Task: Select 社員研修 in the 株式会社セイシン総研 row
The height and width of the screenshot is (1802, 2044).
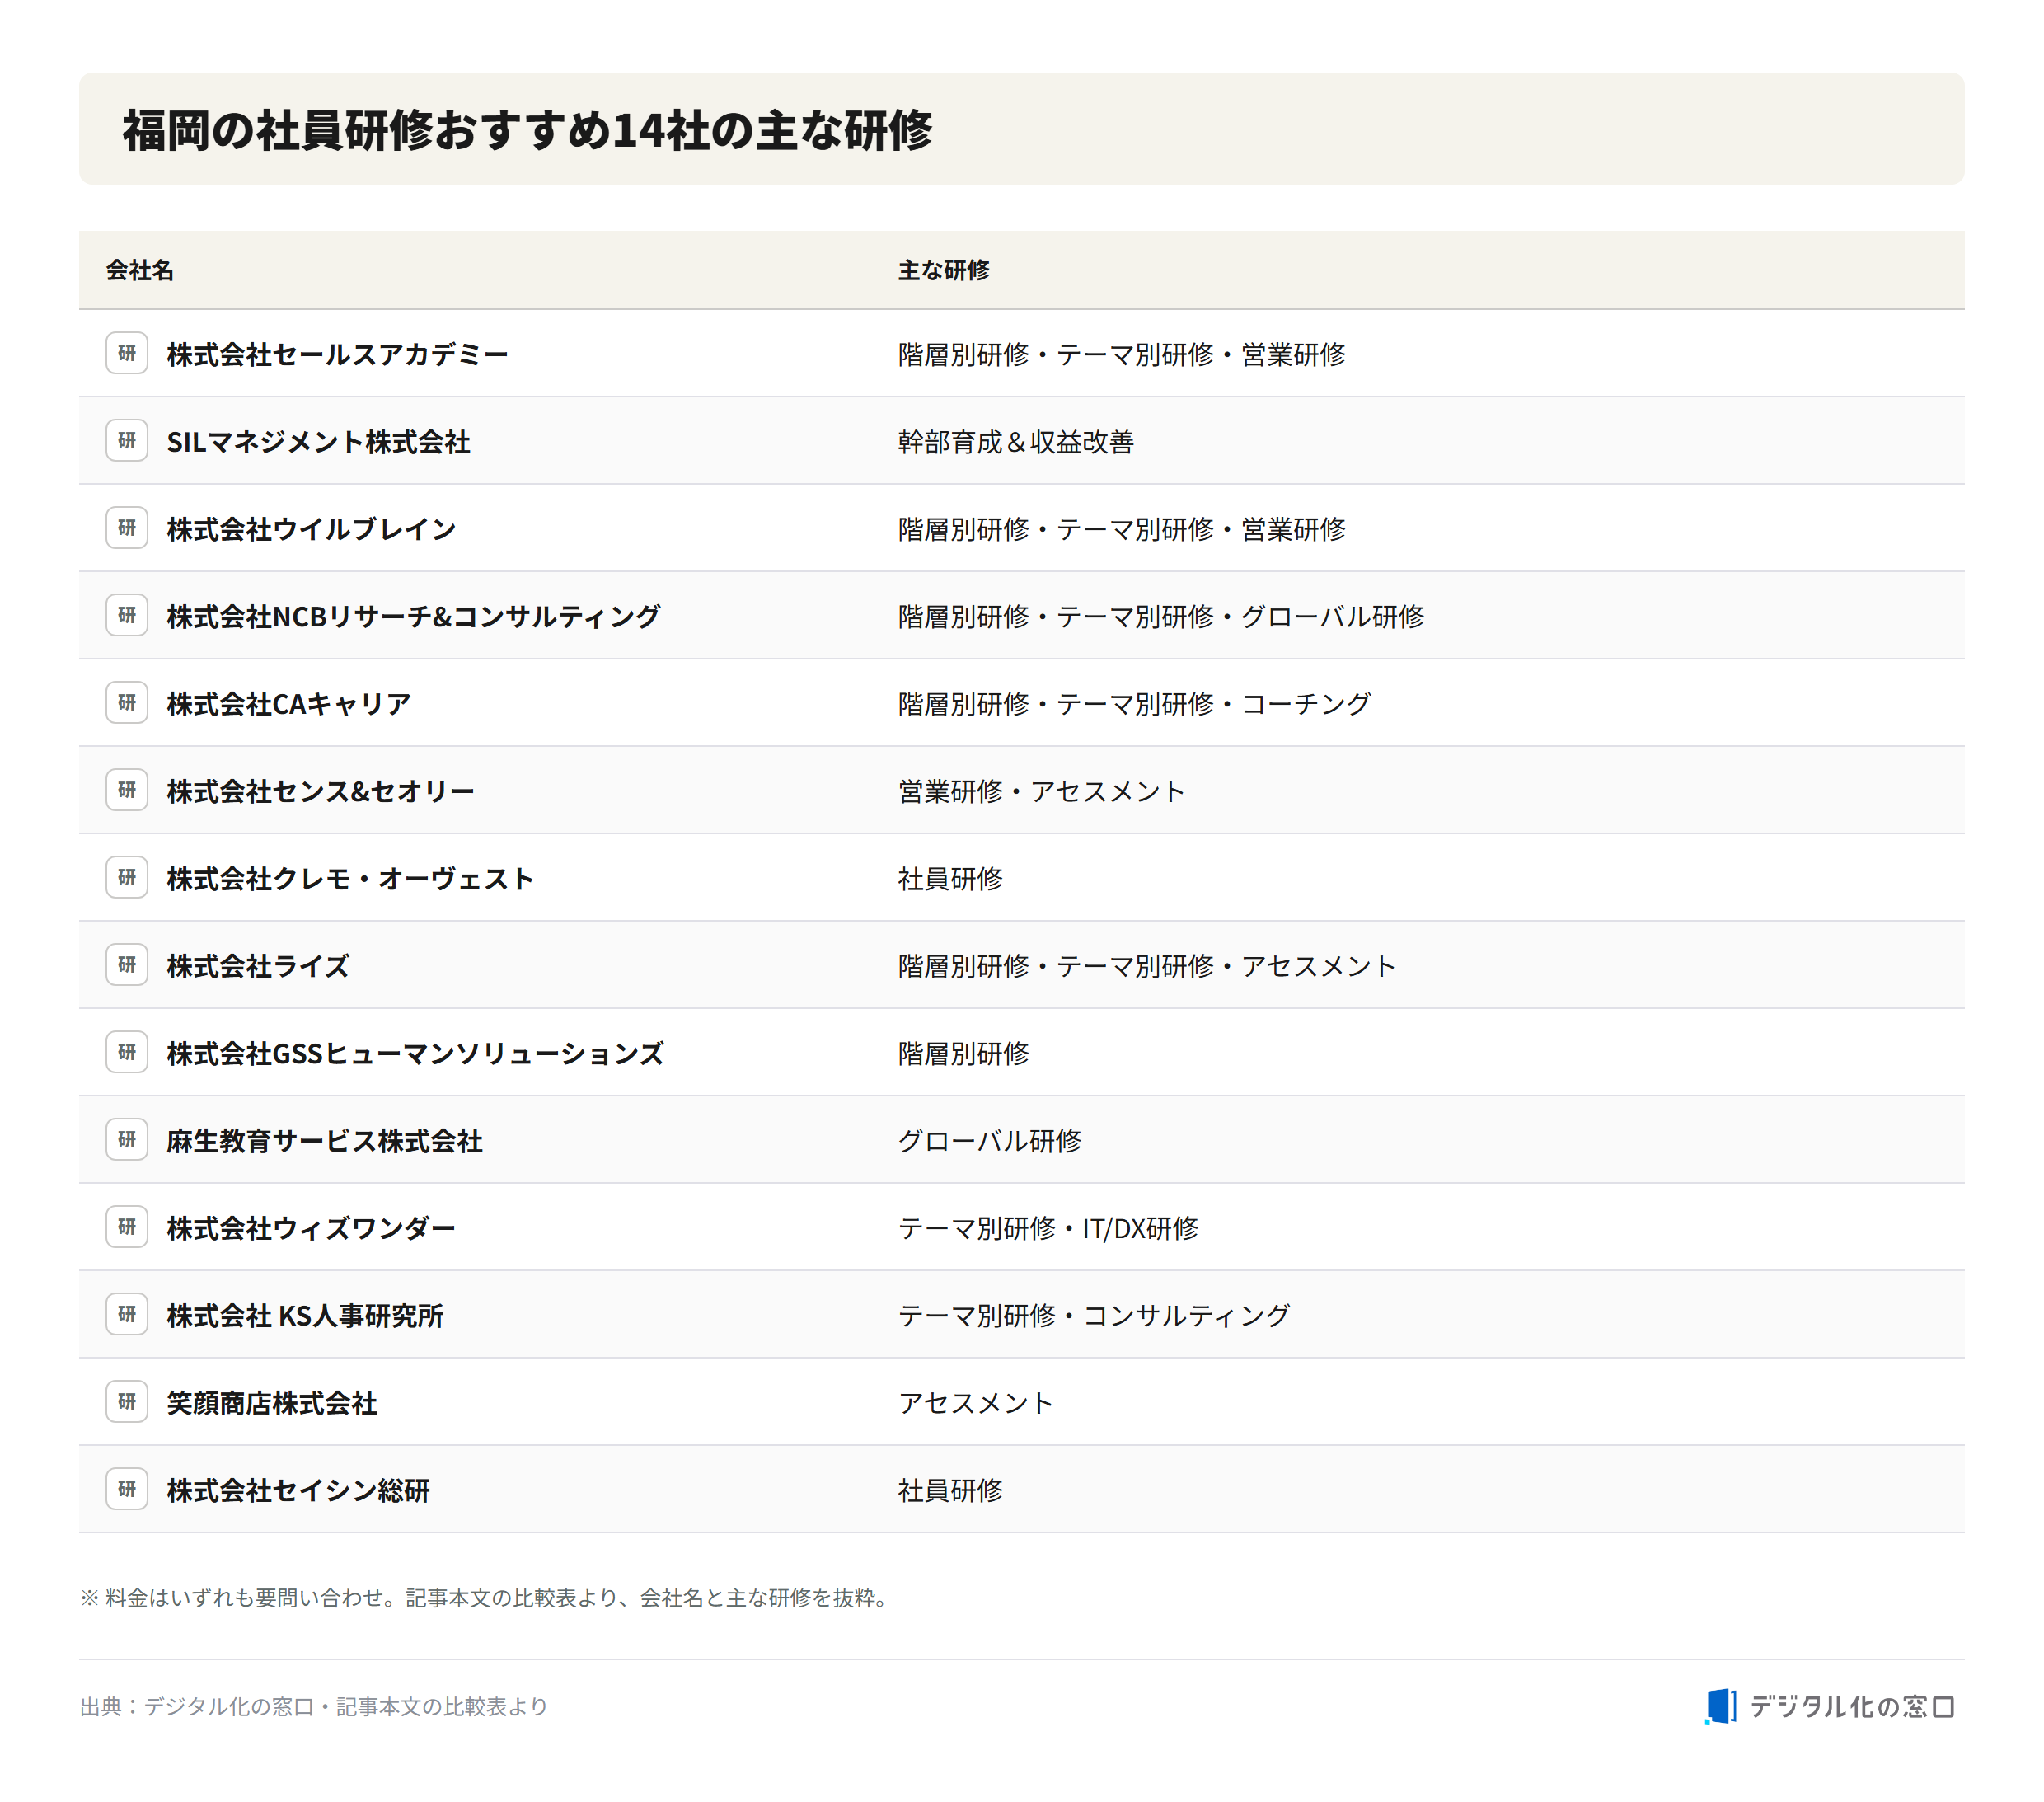Action: 950,1490
